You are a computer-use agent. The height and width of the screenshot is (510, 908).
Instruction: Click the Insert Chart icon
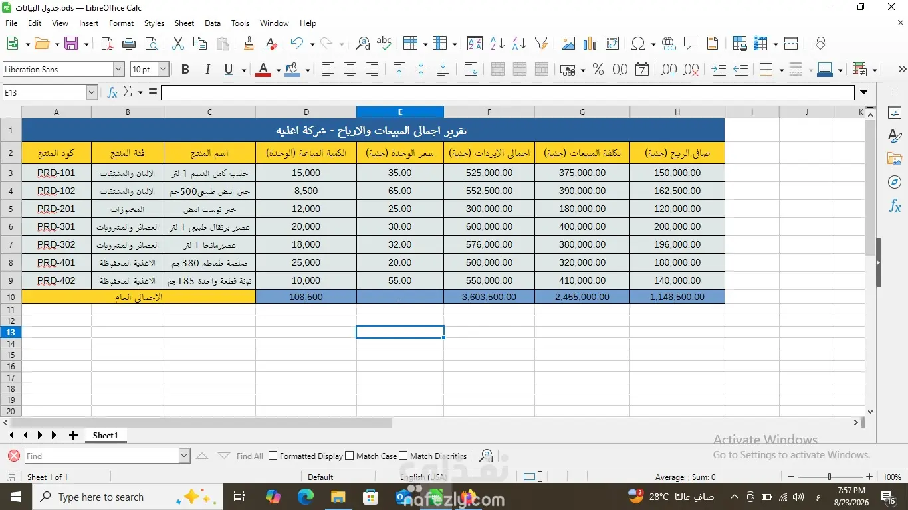tap(590, 44)
